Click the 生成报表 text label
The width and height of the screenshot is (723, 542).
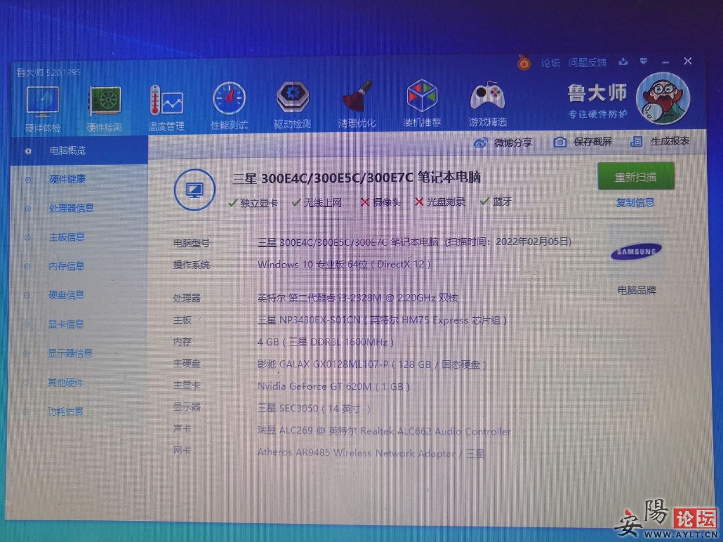670,141
